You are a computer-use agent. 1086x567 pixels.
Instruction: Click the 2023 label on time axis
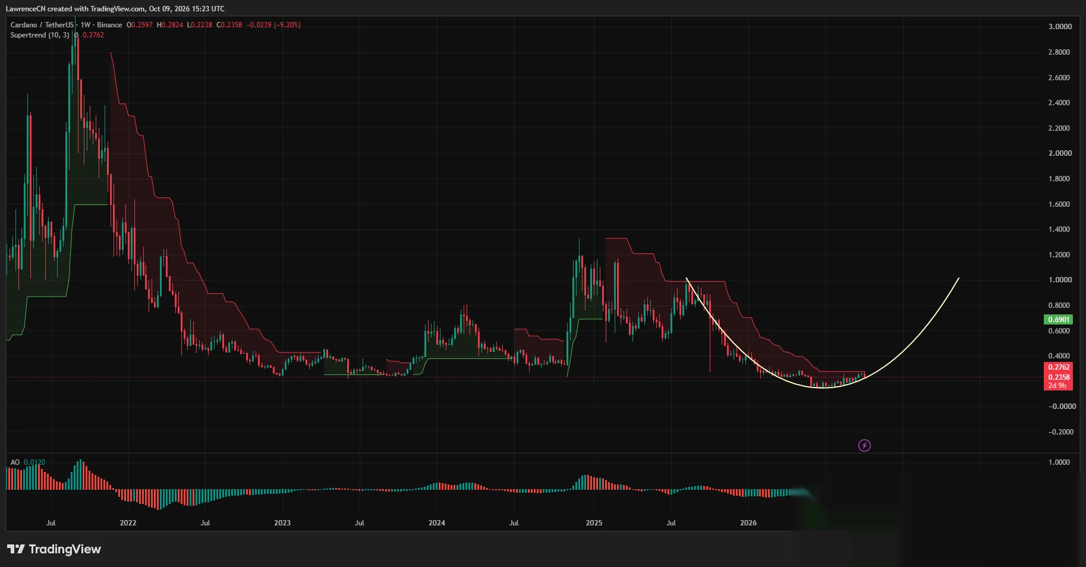[282, 523]
